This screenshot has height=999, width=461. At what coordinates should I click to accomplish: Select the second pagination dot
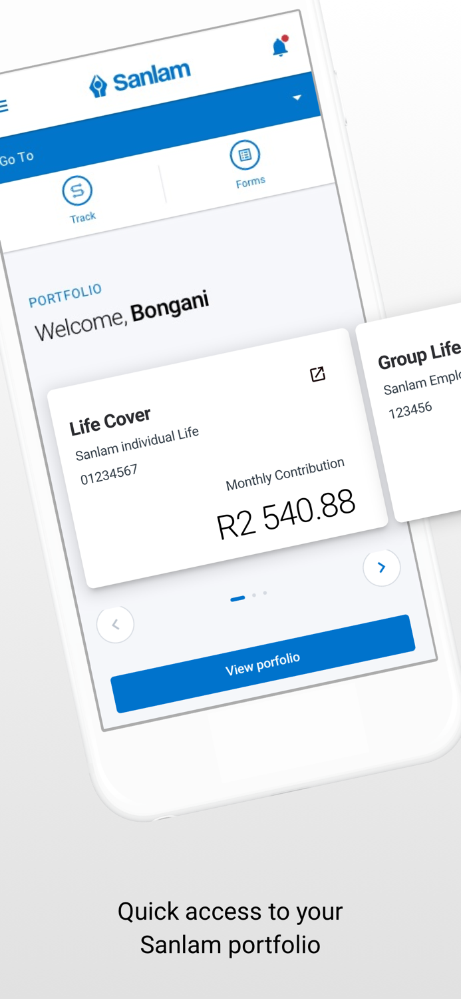255,595
